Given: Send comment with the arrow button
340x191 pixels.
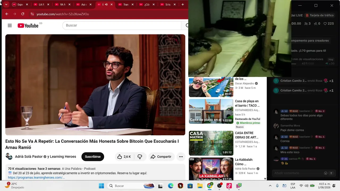Looking at the screenshot, I should coord(331,173).
